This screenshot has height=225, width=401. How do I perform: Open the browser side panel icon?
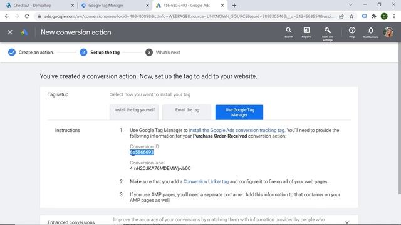click(364, 16)
